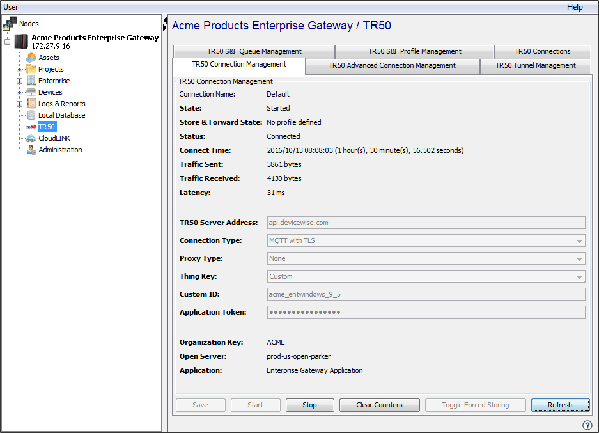Switch to TR50 S&F Profile Management tab
Image resolution: width=599 pixels, height=433 pixels.
[414, 51]
